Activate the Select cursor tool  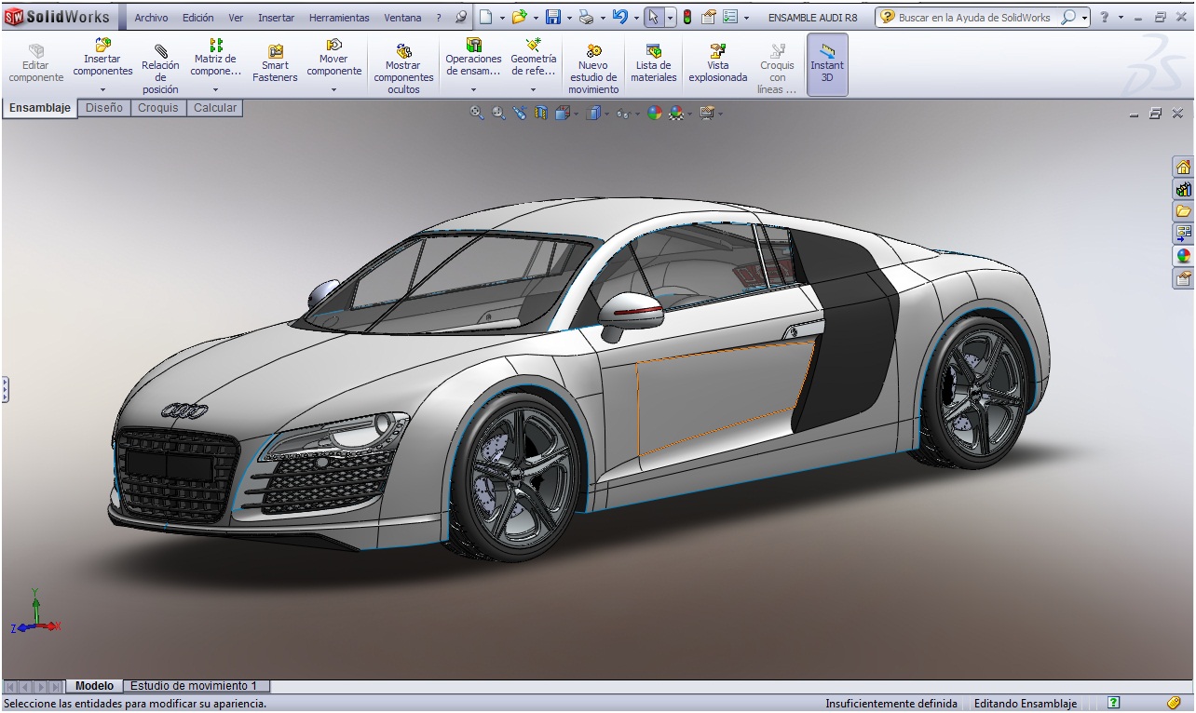(654, 17)
